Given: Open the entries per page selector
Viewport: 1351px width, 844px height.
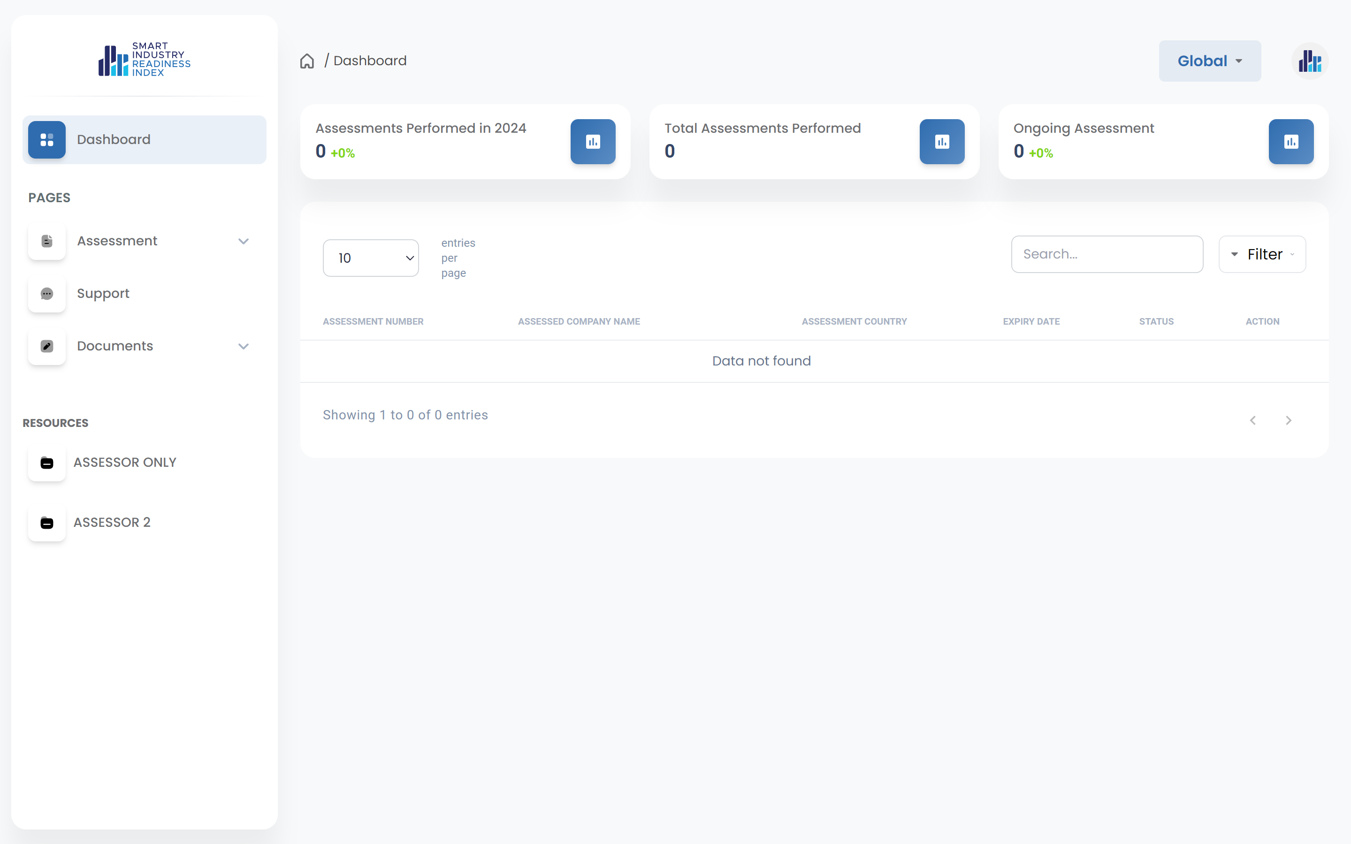Looking at the screenshot, I should click(371, 258).
